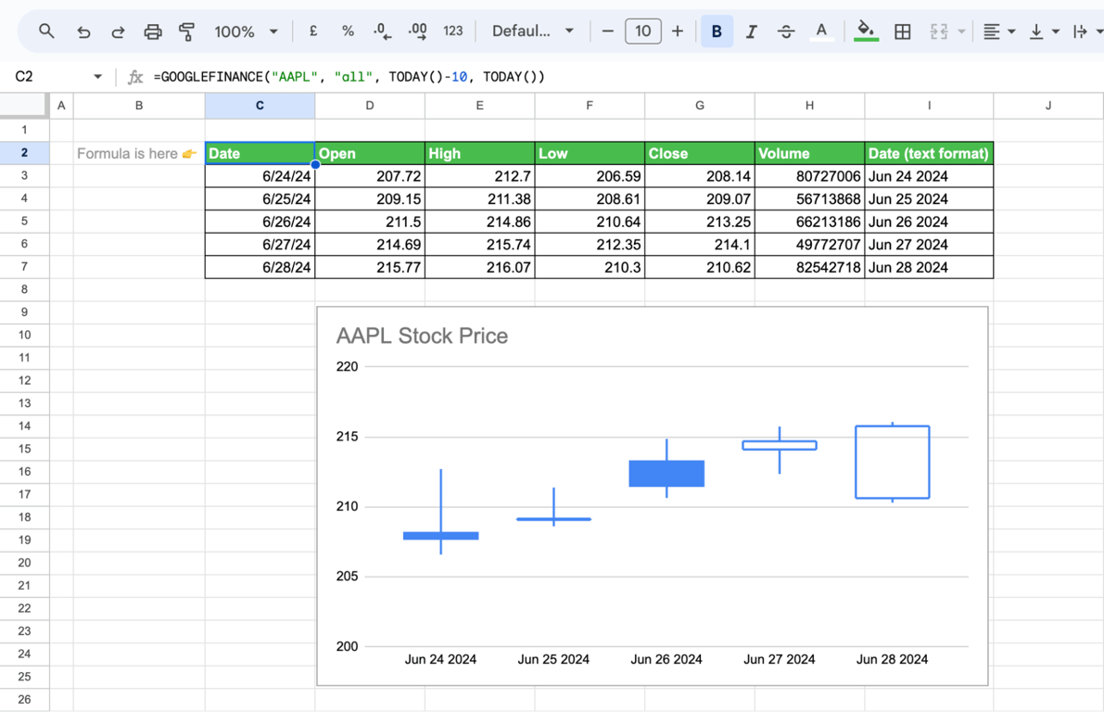Click the hollow Jun 28 candlestick
Image resolution: width=1104 pixels, height=712 pixels.
pos(892,462)
